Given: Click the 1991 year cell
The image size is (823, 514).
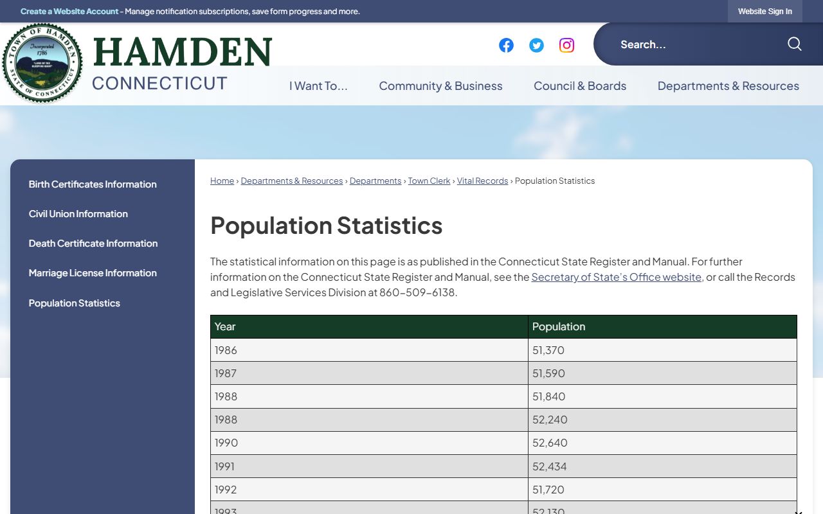Looking at the screenshot, I should [369, 466].
